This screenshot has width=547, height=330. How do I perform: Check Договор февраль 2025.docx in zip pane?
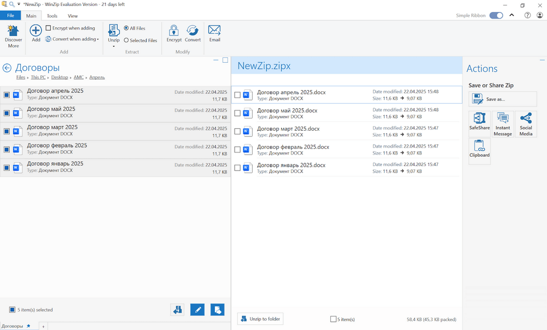pyautogui.click(x=237, y=150)
